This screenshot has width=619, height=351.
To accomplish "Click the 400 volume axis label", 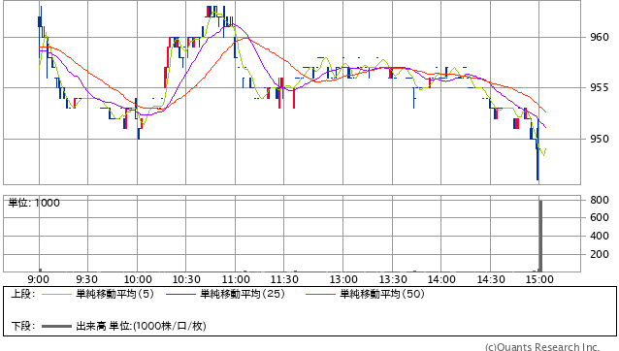I will pos(600,236).
